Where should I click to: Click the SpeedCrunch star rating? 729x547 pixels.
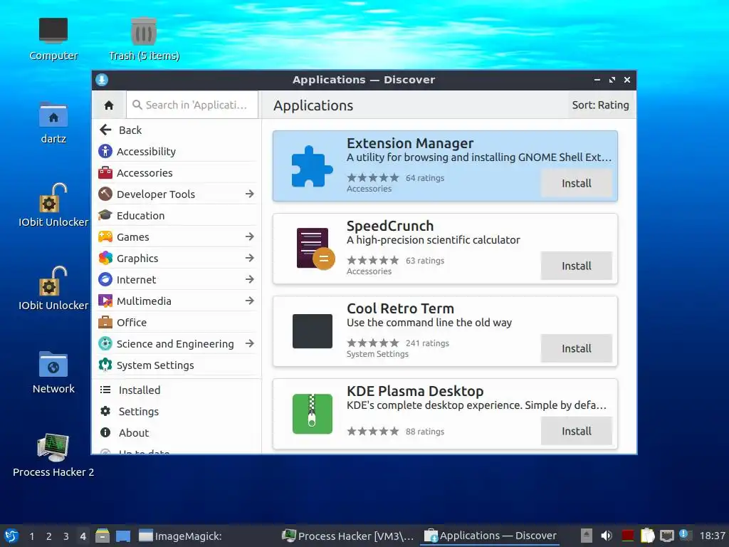373,261
